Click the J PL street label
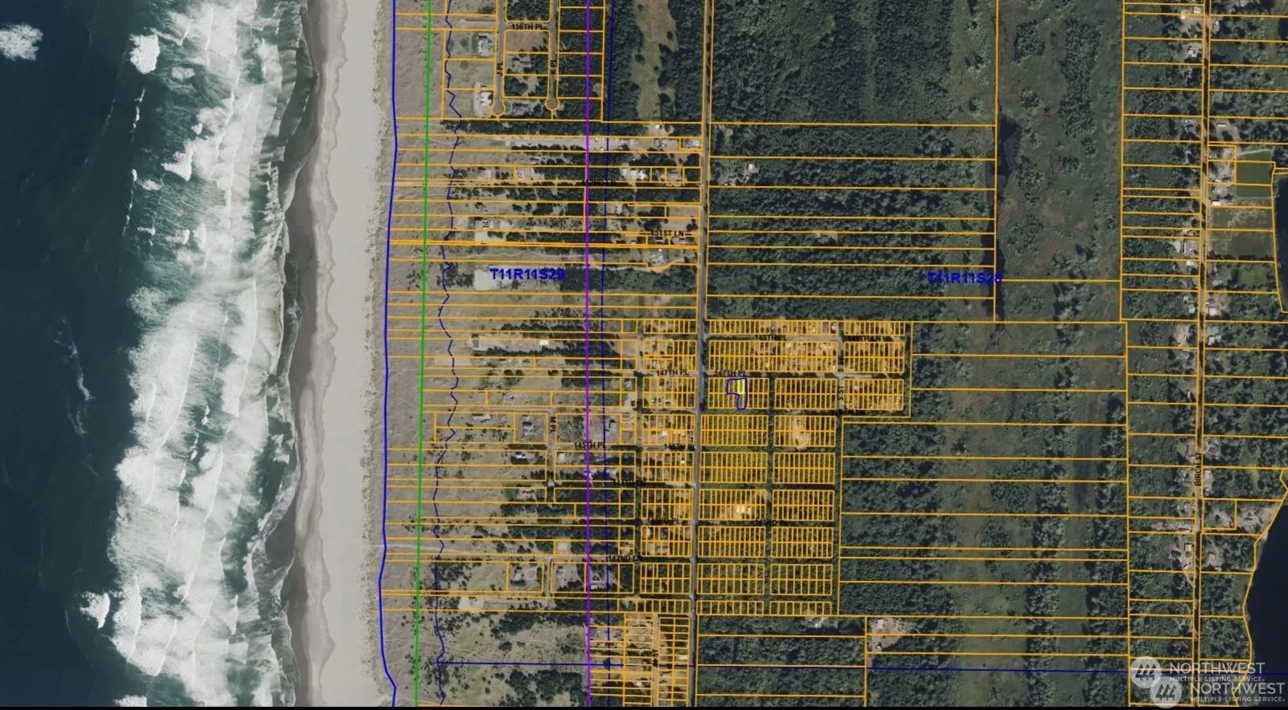The image size is (1288, 710). click(501, 67)
